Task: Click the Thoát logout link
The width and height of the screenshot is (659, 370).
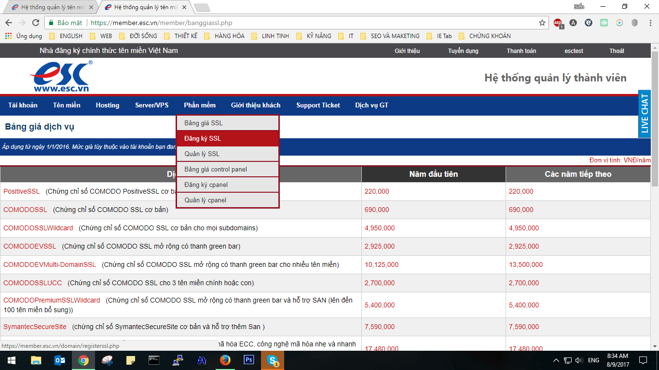Action: 617,51
